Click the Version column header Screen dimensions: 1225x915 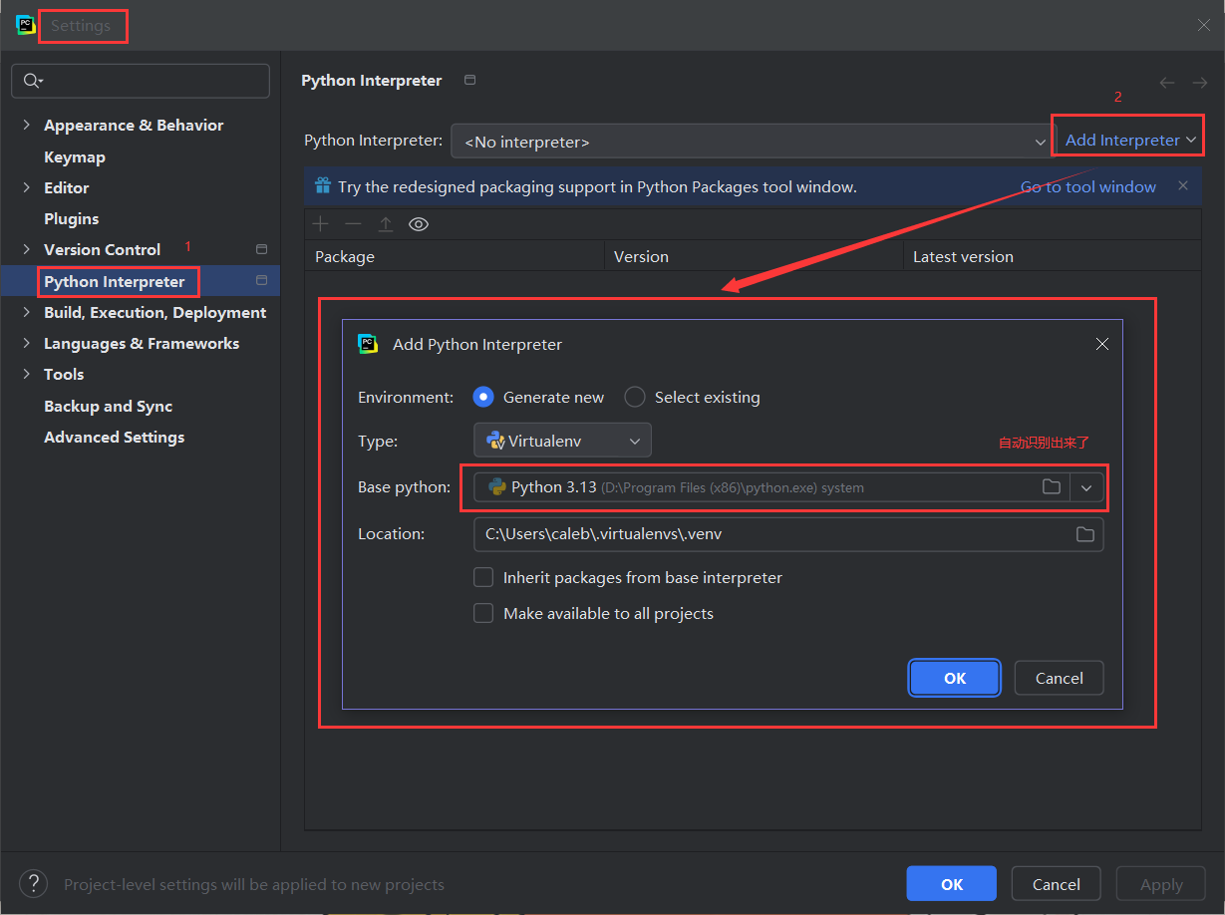pos(754,256)
